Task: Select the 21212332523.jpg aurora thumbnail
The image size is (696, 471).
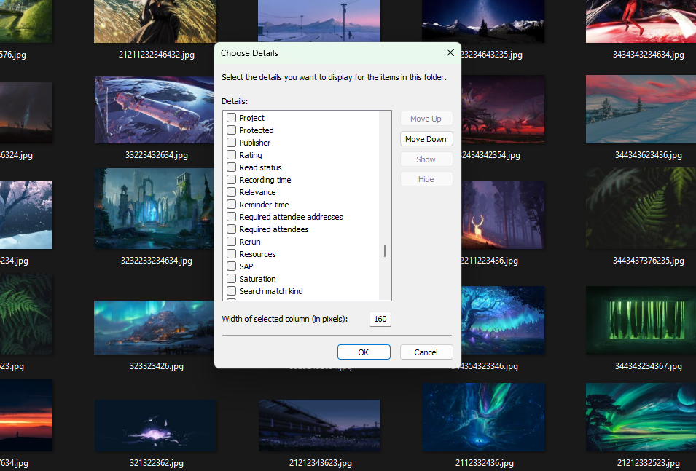Action: pyautogui.click(x=641, y=417)
